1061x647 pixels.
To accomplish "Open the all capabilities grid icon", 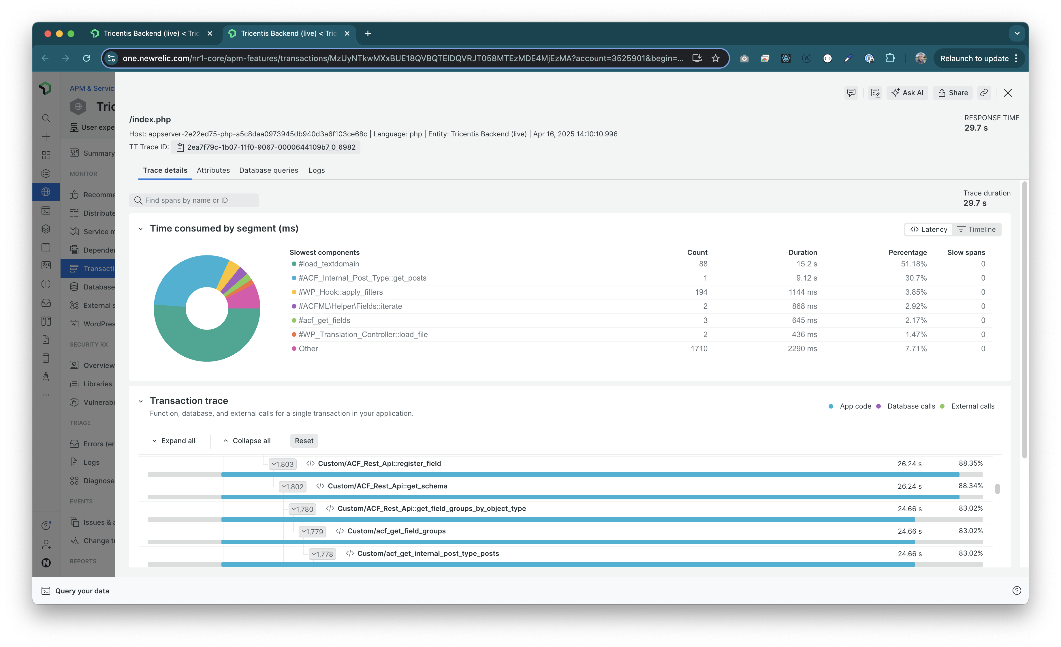I will [x=46, y=155].
